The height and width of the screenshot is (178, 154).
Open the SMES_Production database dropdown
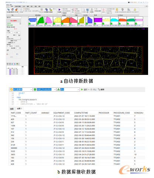tap(45, 89)
